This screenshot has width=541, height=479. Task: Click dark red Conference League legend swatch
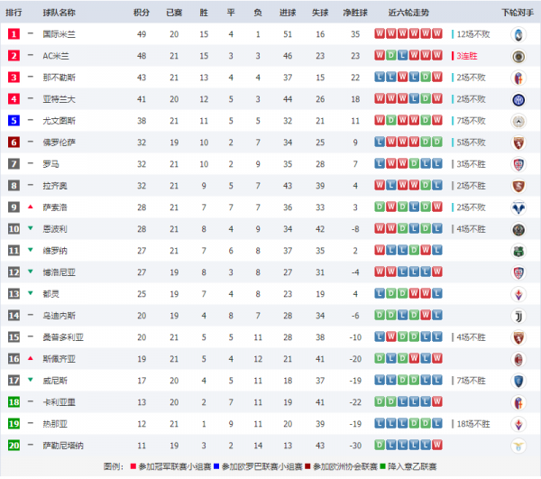[x=307, y=466]
